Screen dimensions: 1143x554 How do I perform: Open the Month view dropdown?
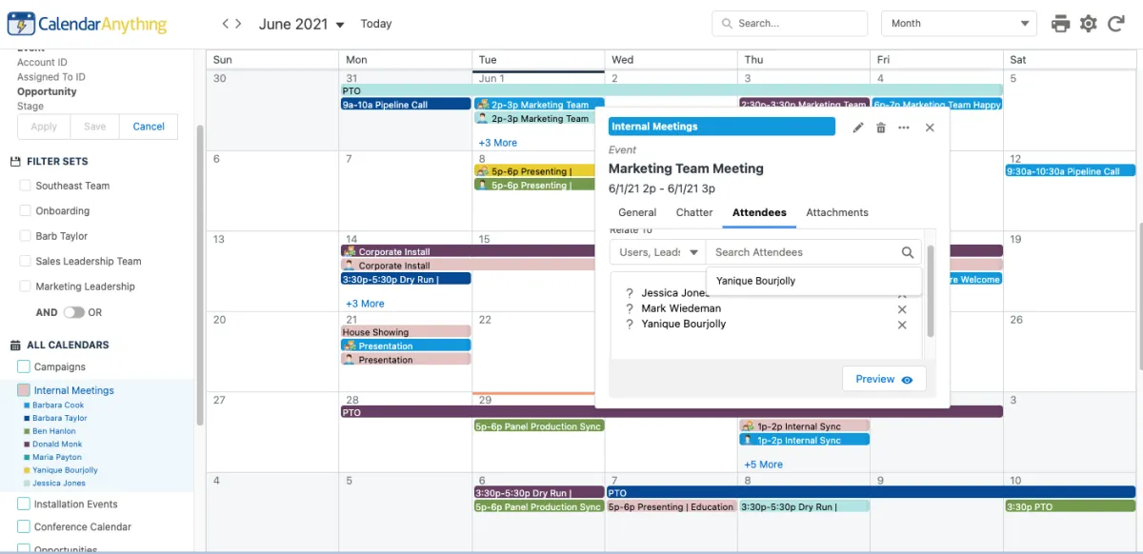tap(958, 24)
